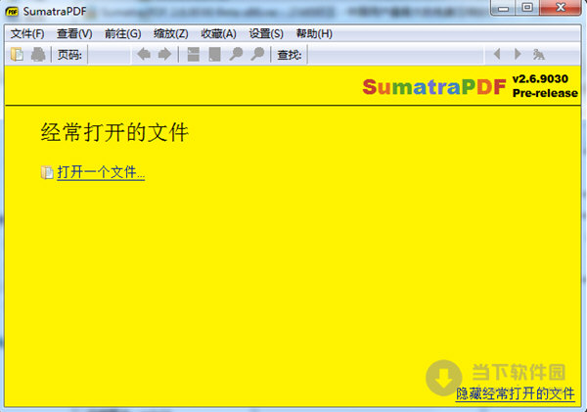Click the 经常打开的文件 heading text

pos(114,132)
